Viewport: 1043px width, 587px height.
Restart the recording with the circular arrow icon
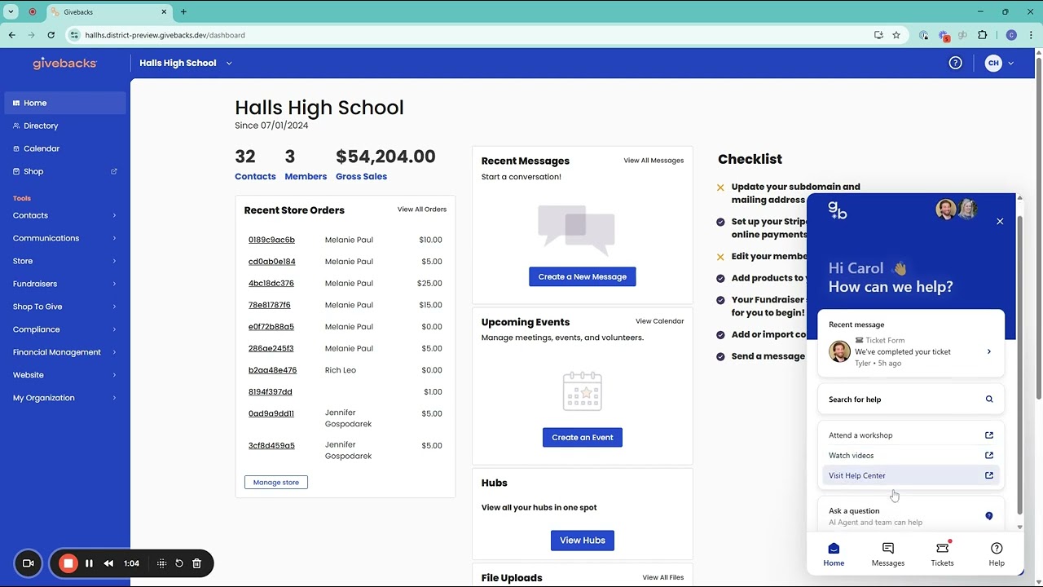coord(179,563)
